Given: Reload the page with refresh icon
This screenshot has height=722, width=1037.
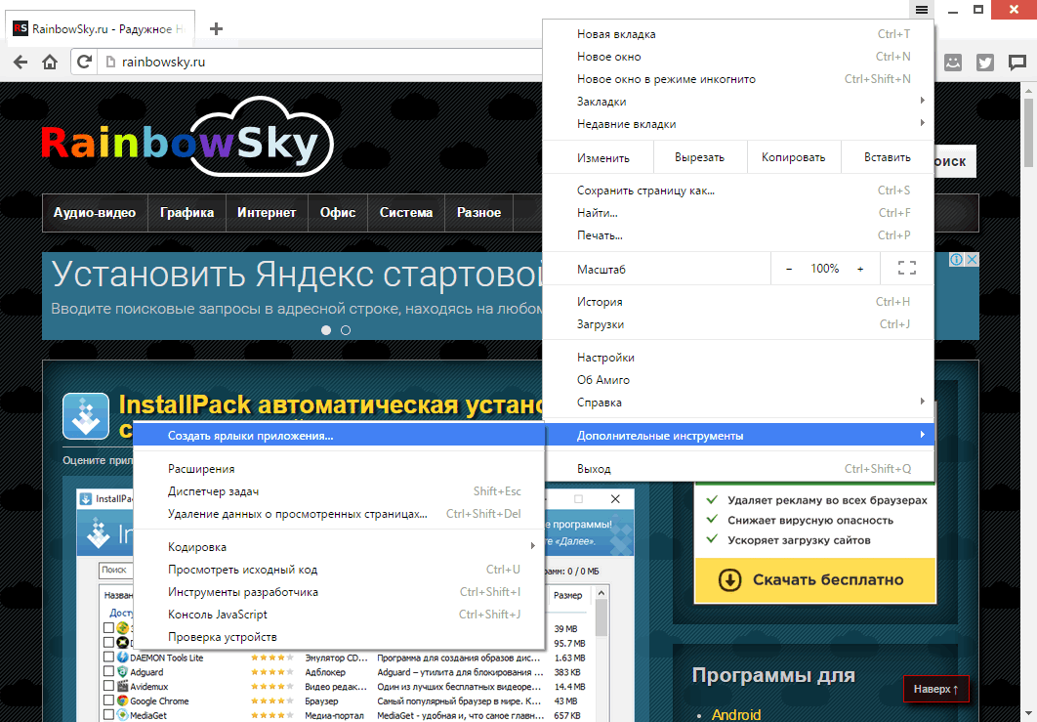Looking at the screenshot, I should coord(84,63).
